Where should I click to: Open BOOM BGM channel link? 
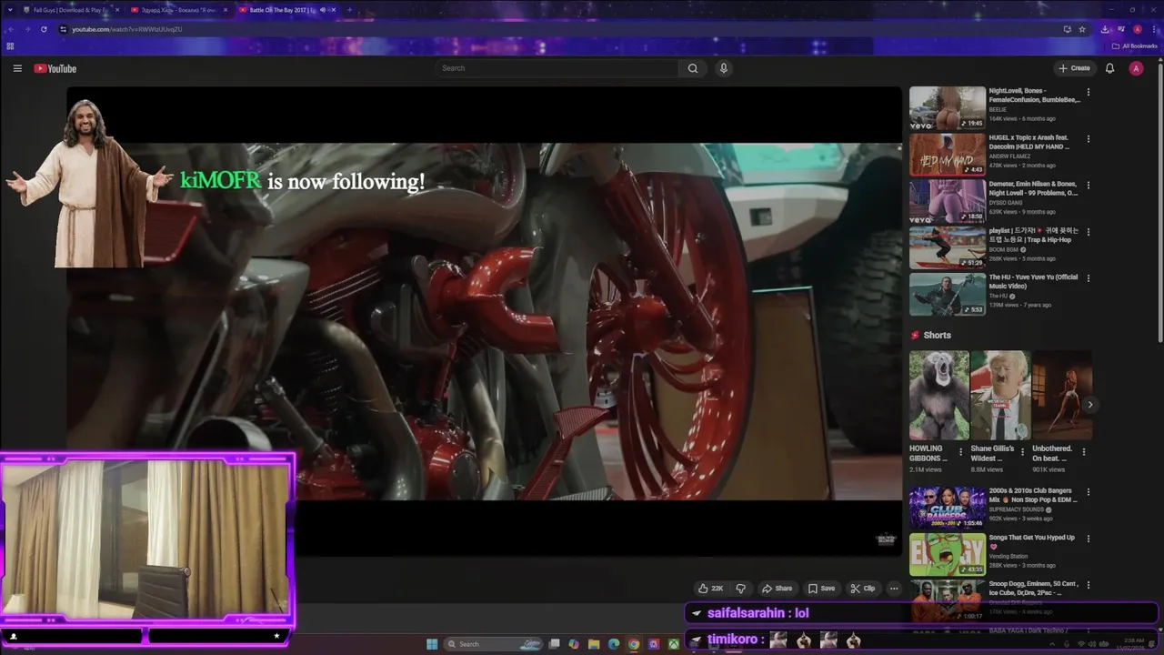click(x=1003, y=249)
